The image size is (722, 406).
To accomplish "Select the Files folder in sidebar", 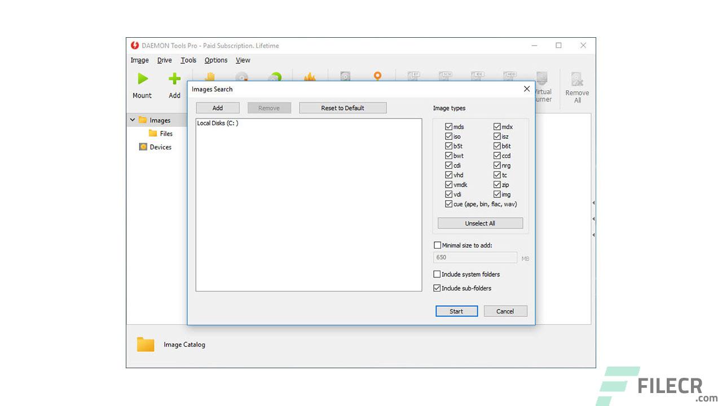I will [x=160, y=134].
